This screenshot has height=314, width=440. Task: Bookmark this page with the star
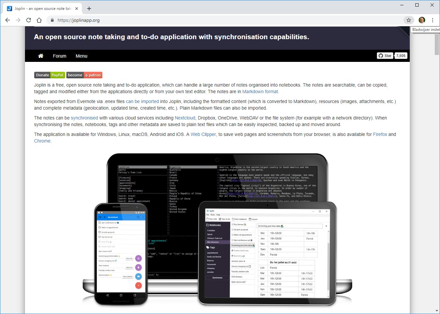409,20
